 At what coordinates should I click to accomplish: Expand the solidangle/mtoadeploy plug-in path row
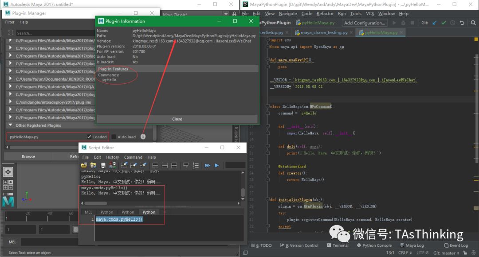click(10, 102)
